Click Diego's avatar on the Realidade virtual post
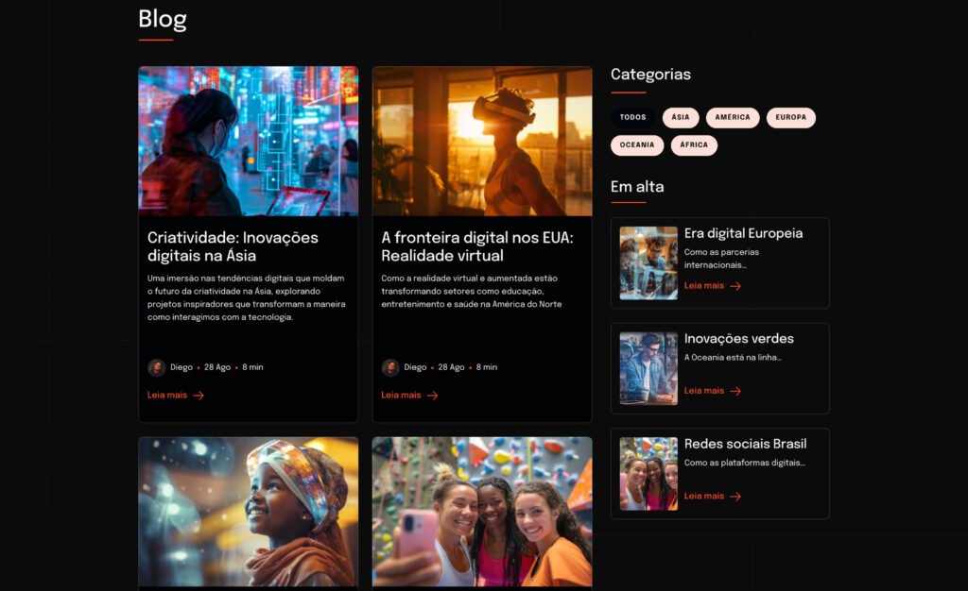968x591 pixels. [390, 367]
